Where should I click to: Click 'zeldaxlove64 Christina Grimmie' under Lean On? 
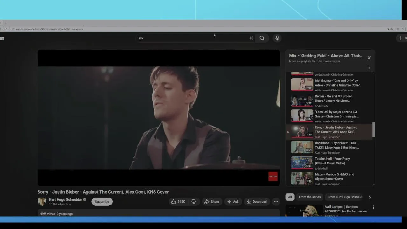coord(334,121)
